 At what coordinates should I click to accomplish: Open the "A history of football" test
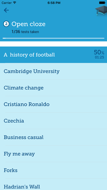tap(53, 55)
